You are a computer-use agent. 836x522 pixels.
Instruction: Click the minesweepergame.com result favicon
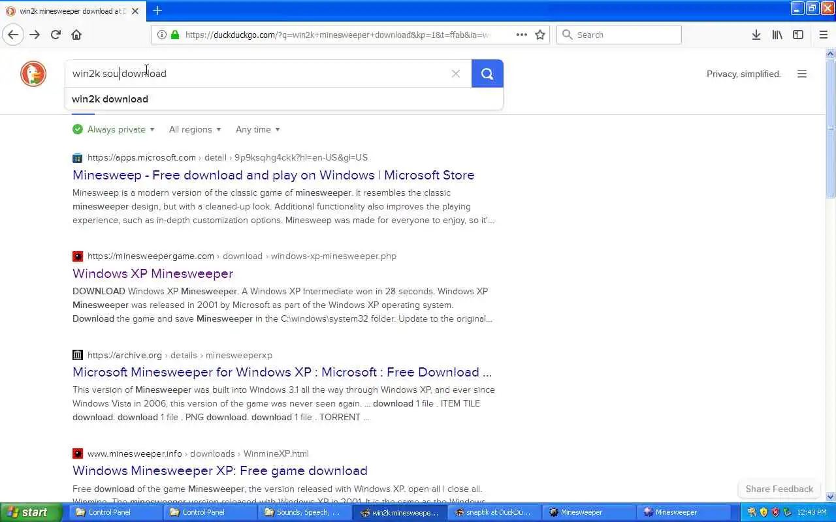[x=78, y=256]
